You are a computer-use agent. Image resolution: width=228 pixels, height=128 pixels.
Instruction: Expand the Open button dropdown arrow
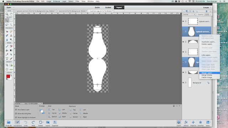point(14,7)
